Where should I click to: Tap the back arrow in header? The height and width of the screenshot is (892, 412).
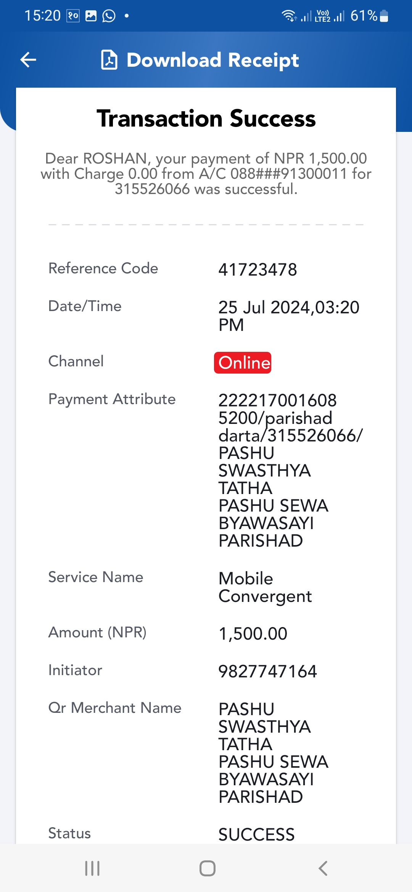click(x=28, y=60)
